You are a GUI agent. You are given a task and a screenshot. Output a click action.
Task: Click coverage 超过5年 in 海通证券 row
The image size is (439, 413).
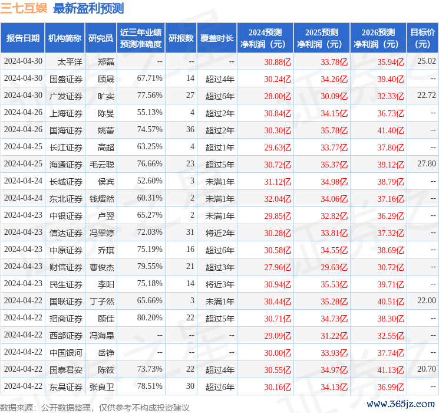220,165
